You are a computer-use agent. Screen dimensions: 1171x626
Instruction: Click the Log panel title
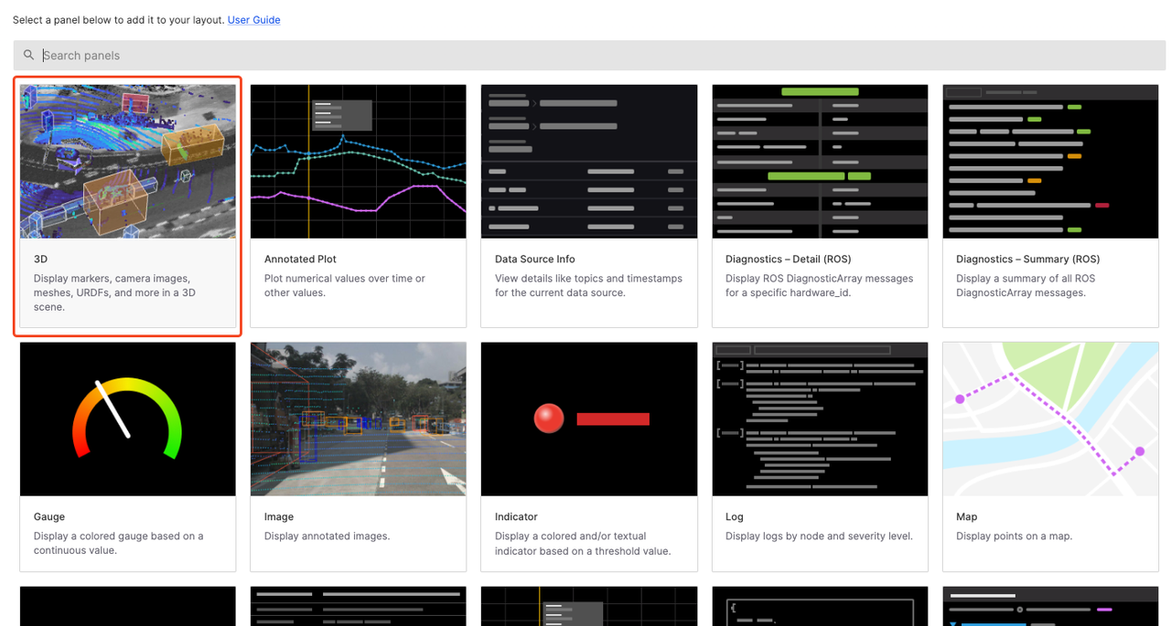735,517
